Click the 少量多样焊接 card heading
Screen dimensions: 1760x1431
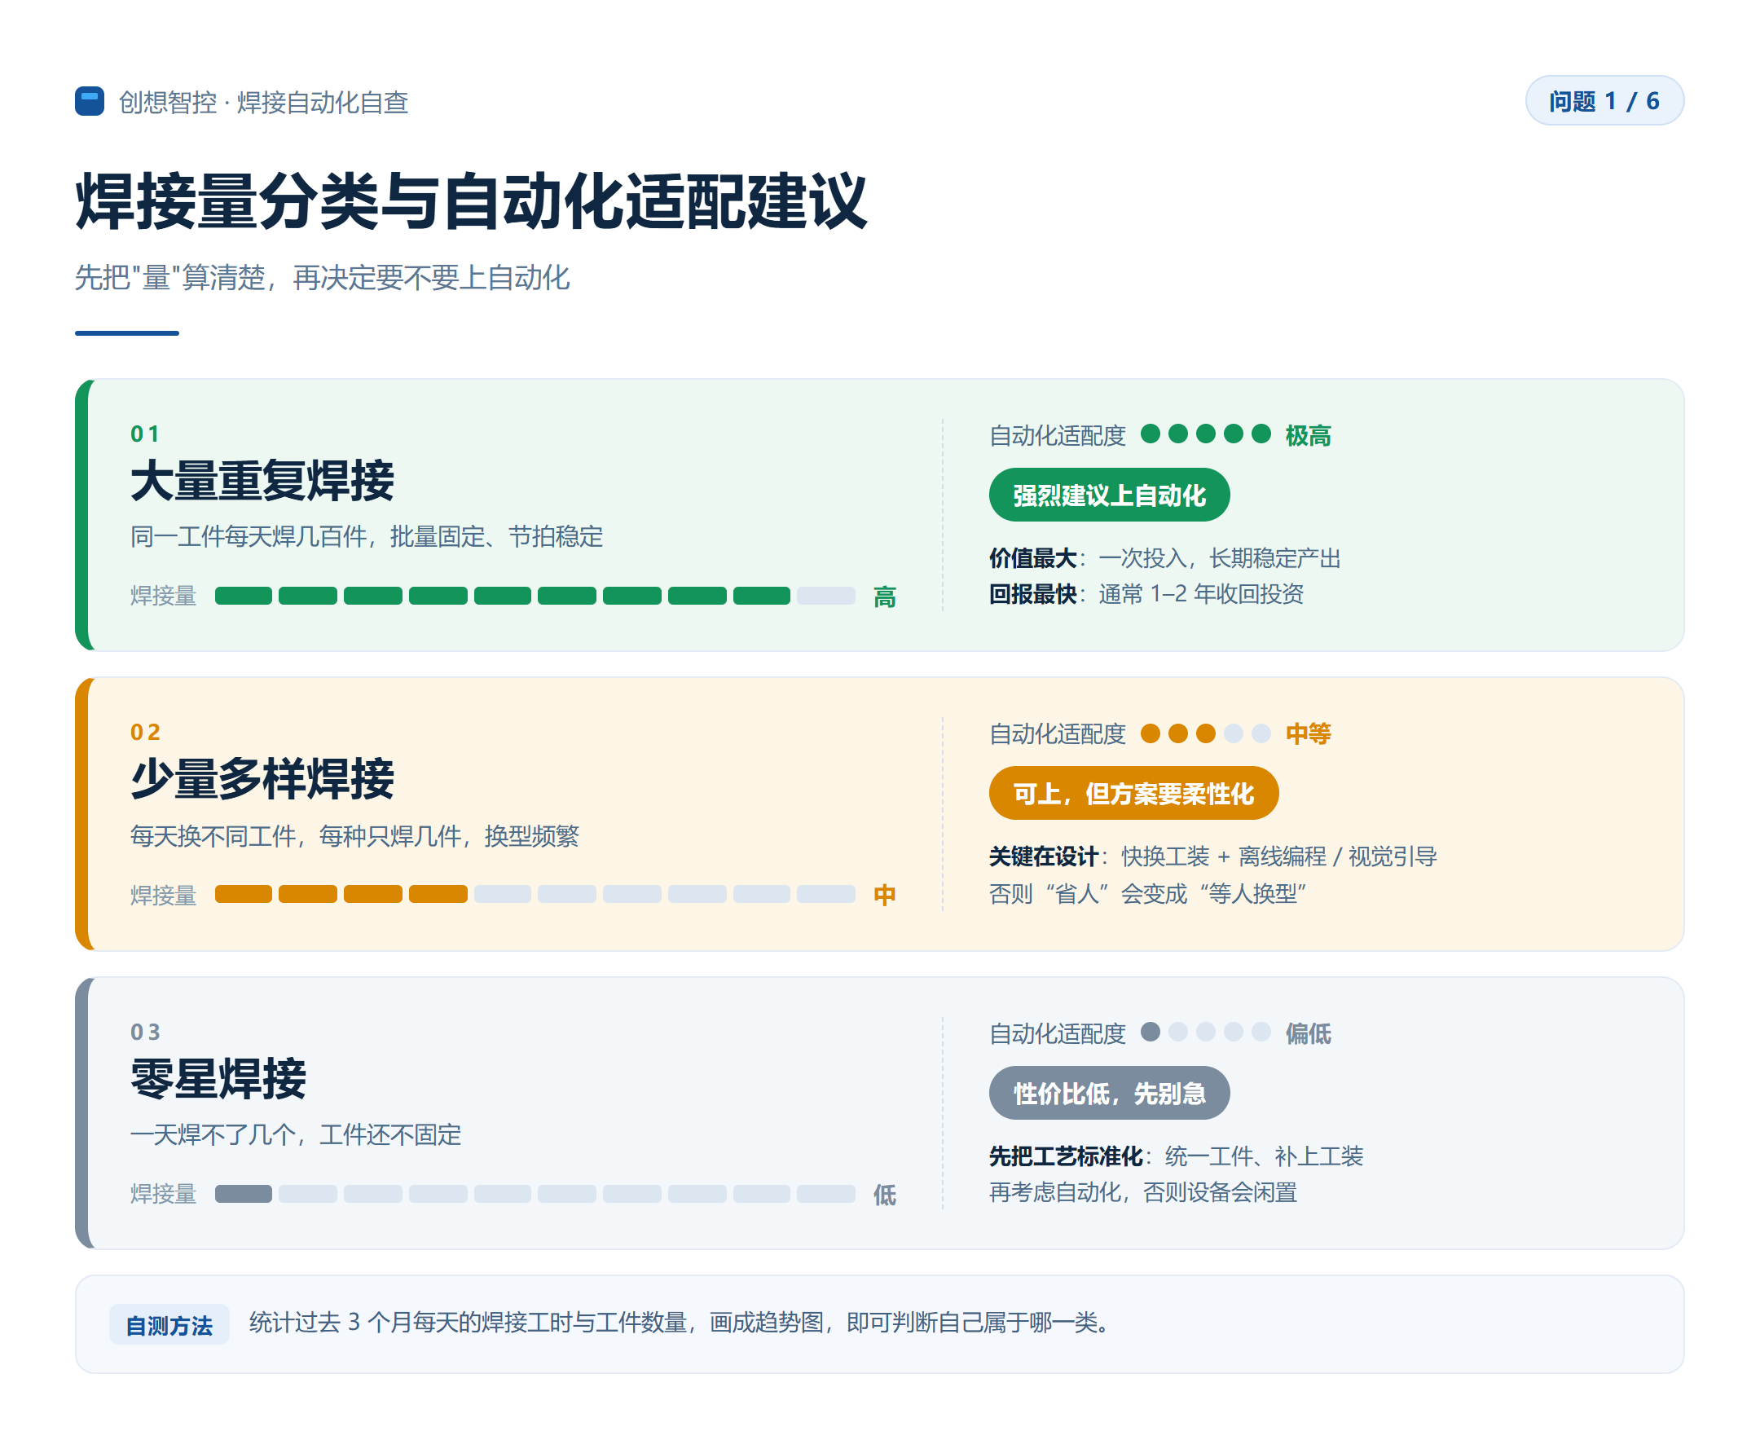tap(262, 780)
